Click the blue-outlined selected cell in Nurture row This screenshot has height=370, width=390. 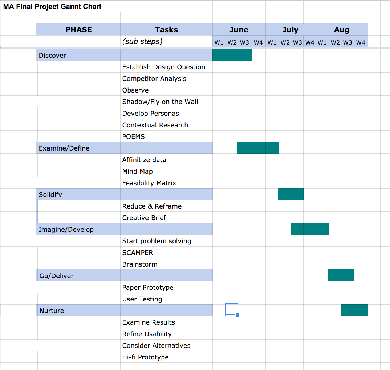[x=232, y=309]
